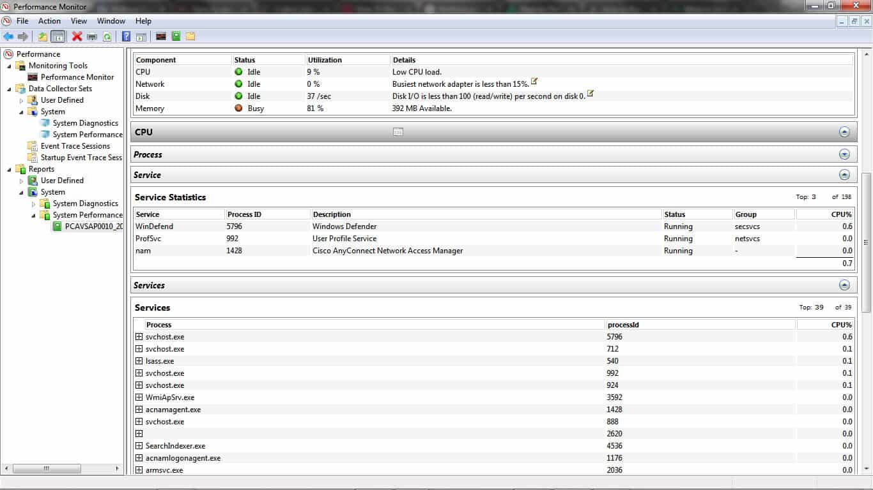Open the Window menu
873x490 pixels.
[x=111, y=20]
